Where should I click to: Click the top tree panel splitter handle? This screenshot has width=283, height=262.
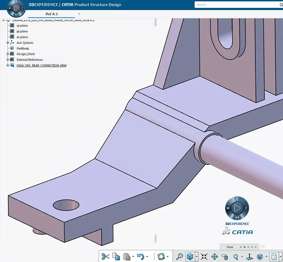click(155, 22)
